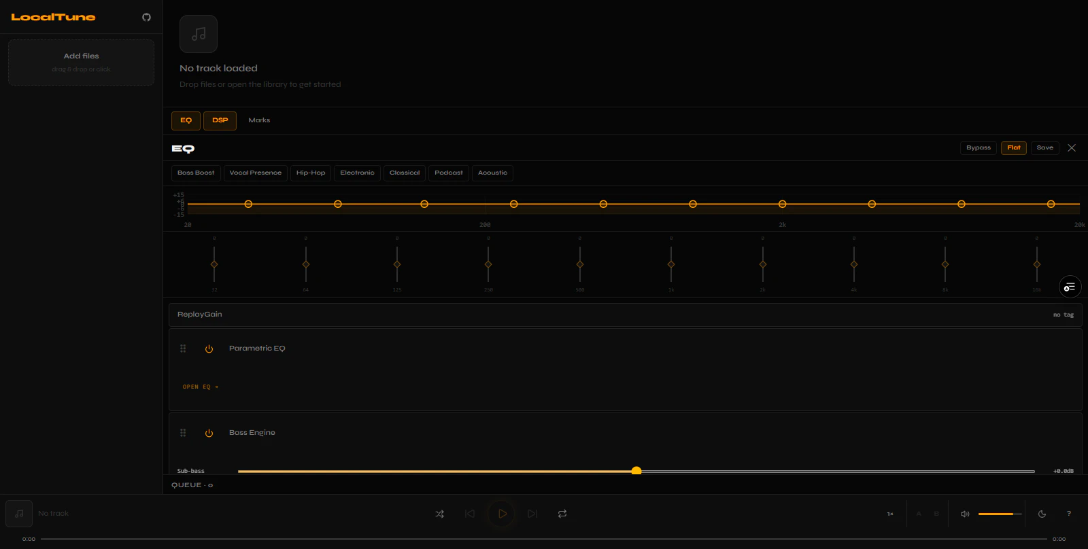
Task: Toggle EQ Bypass
Action: 979,147
